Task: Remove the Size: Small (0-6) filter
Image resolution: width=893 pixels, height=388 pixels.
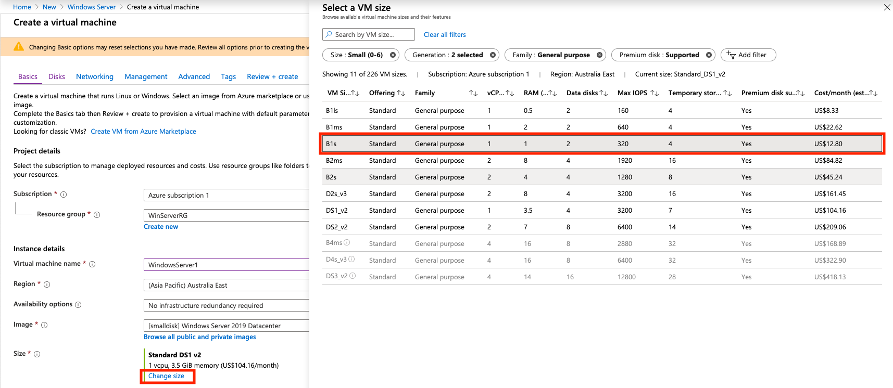Action: pos(393,55)
